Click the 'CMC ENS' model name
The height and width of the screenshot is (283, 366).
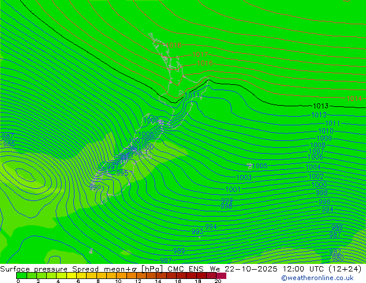pyautogui.click(x=185, y=269)
